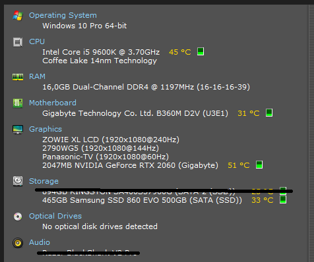314x262 pixels.
Task: Click the Storage hard drive icon
Action: point(18,181)
